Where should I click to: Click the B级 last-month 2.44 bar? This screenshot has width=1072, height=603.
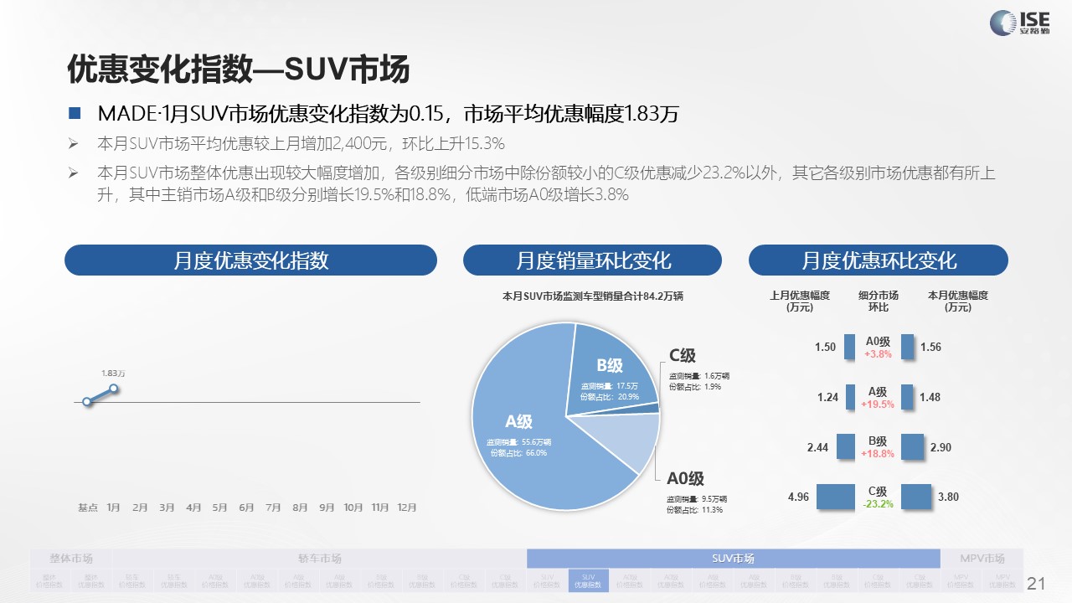[846, 447]
